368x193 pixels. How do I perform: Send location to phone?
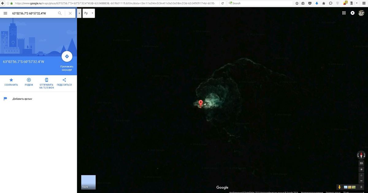click(46, 80)
